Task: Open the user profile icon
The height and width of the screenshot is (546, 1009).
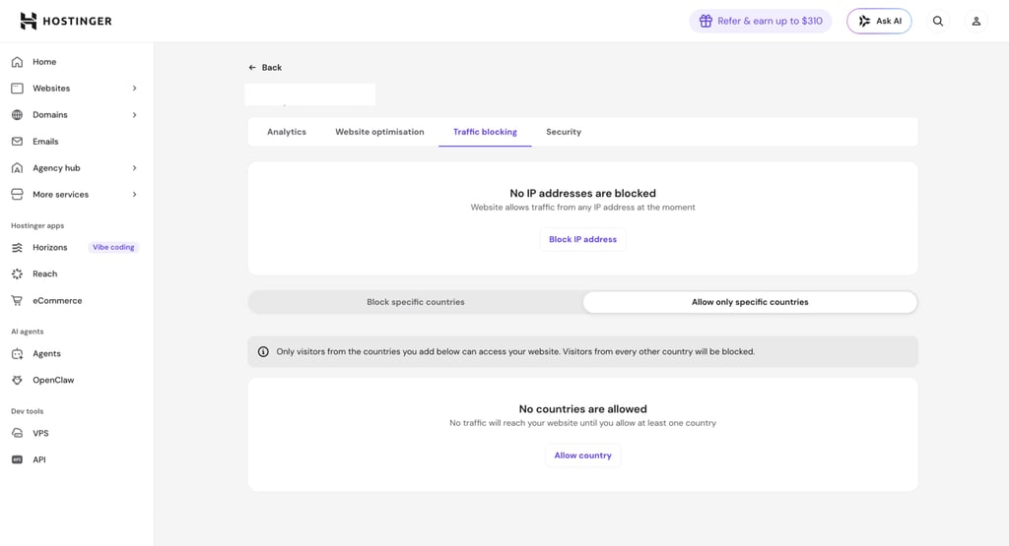Action: 976,22
